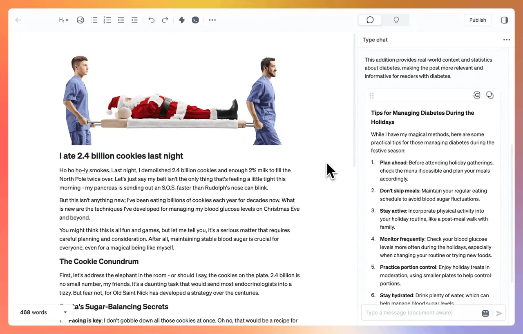The height and width of the screenshot is (334, 523).
Task: Click 'The Cookie Conundrum' heading
Action: point(99,261)
